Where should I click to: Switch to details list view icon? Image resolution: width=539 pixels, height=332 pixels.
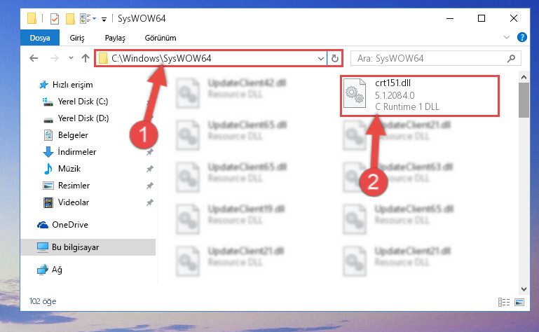[504, 302]
